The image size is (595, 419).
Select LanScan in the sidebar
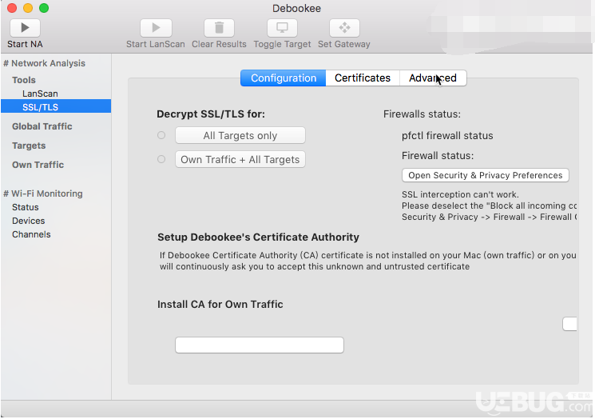pos(40,94)
